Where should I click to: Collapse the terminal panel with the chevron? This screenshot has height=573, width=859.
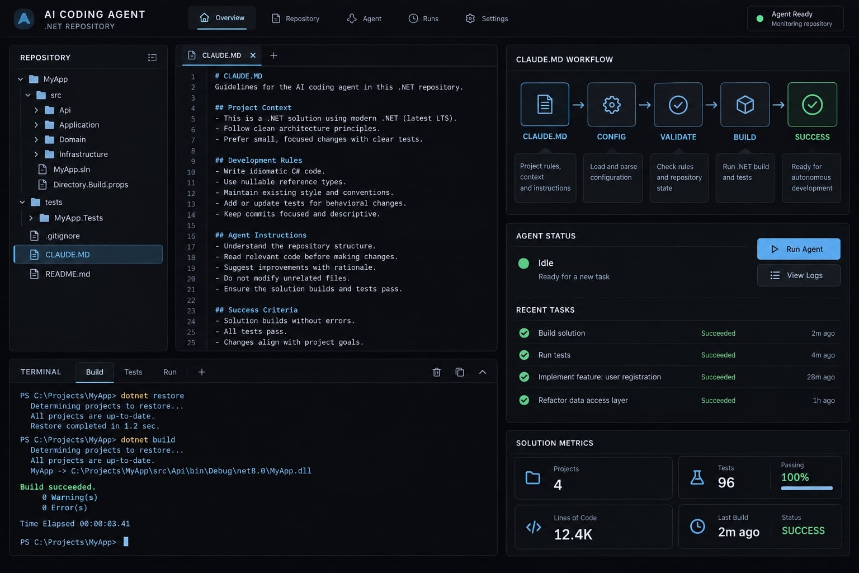click(483, 372)
